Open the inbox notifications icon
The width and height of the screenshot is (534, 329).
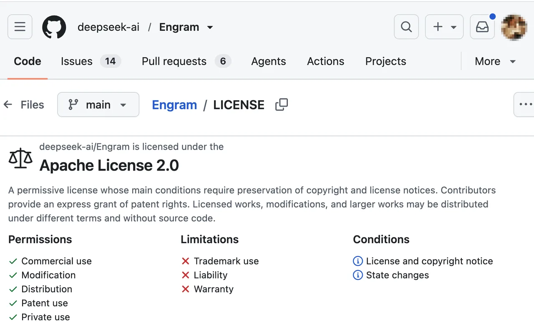coord(482,27)
